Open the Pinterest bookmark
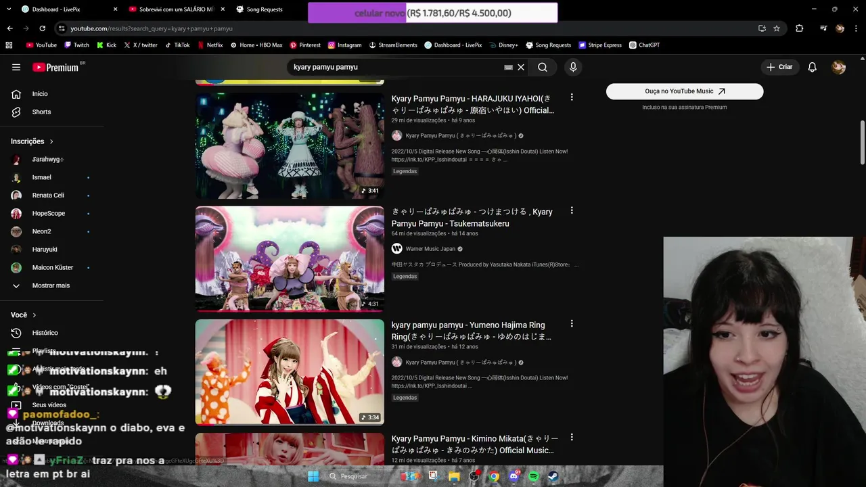 coord(305,45)
